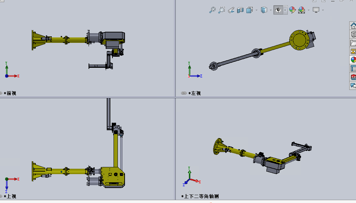This screenshot has width=356, height=203.
Task: Open the Hide/Show Items dropdown arrow
Action: [x=285, y=10]
